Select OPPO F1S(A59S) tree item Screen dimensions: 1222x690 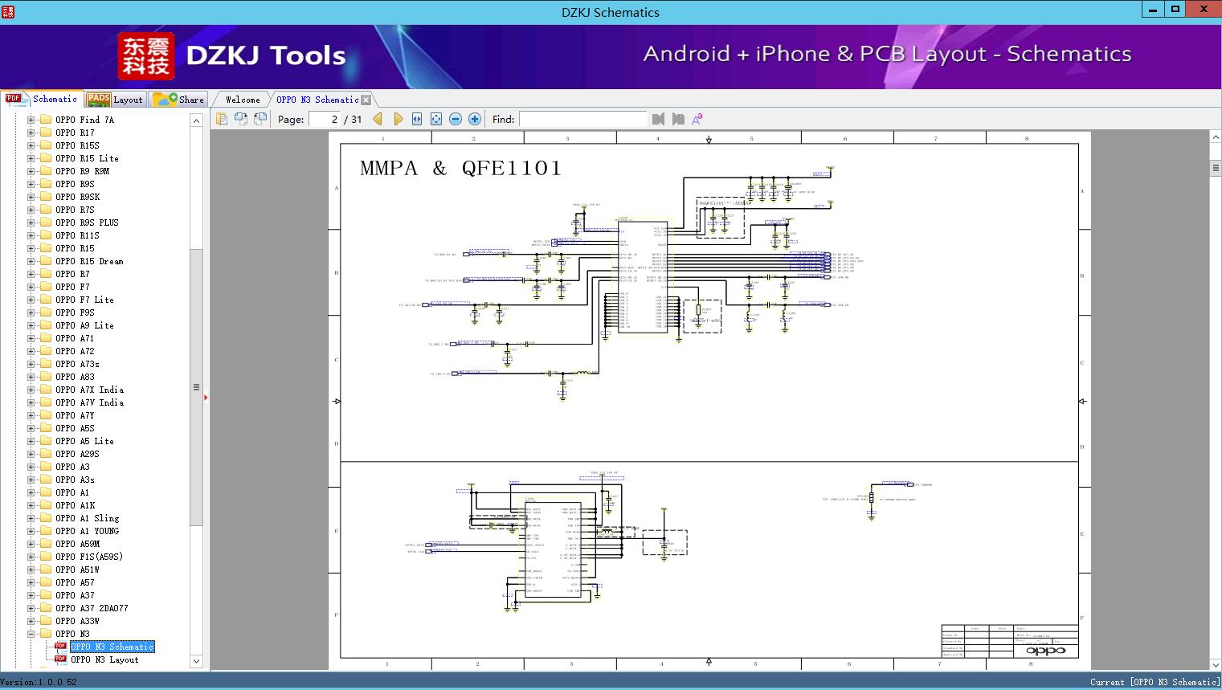click(89, 557)
